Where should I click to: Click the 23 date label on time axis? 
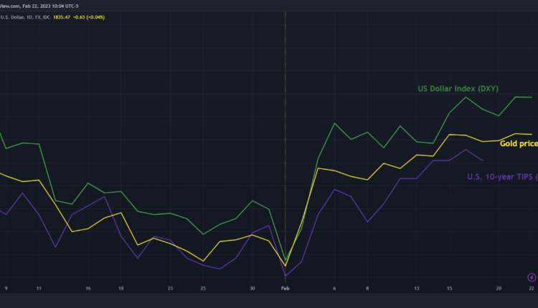pyautogui.click(x=170, y=288)
